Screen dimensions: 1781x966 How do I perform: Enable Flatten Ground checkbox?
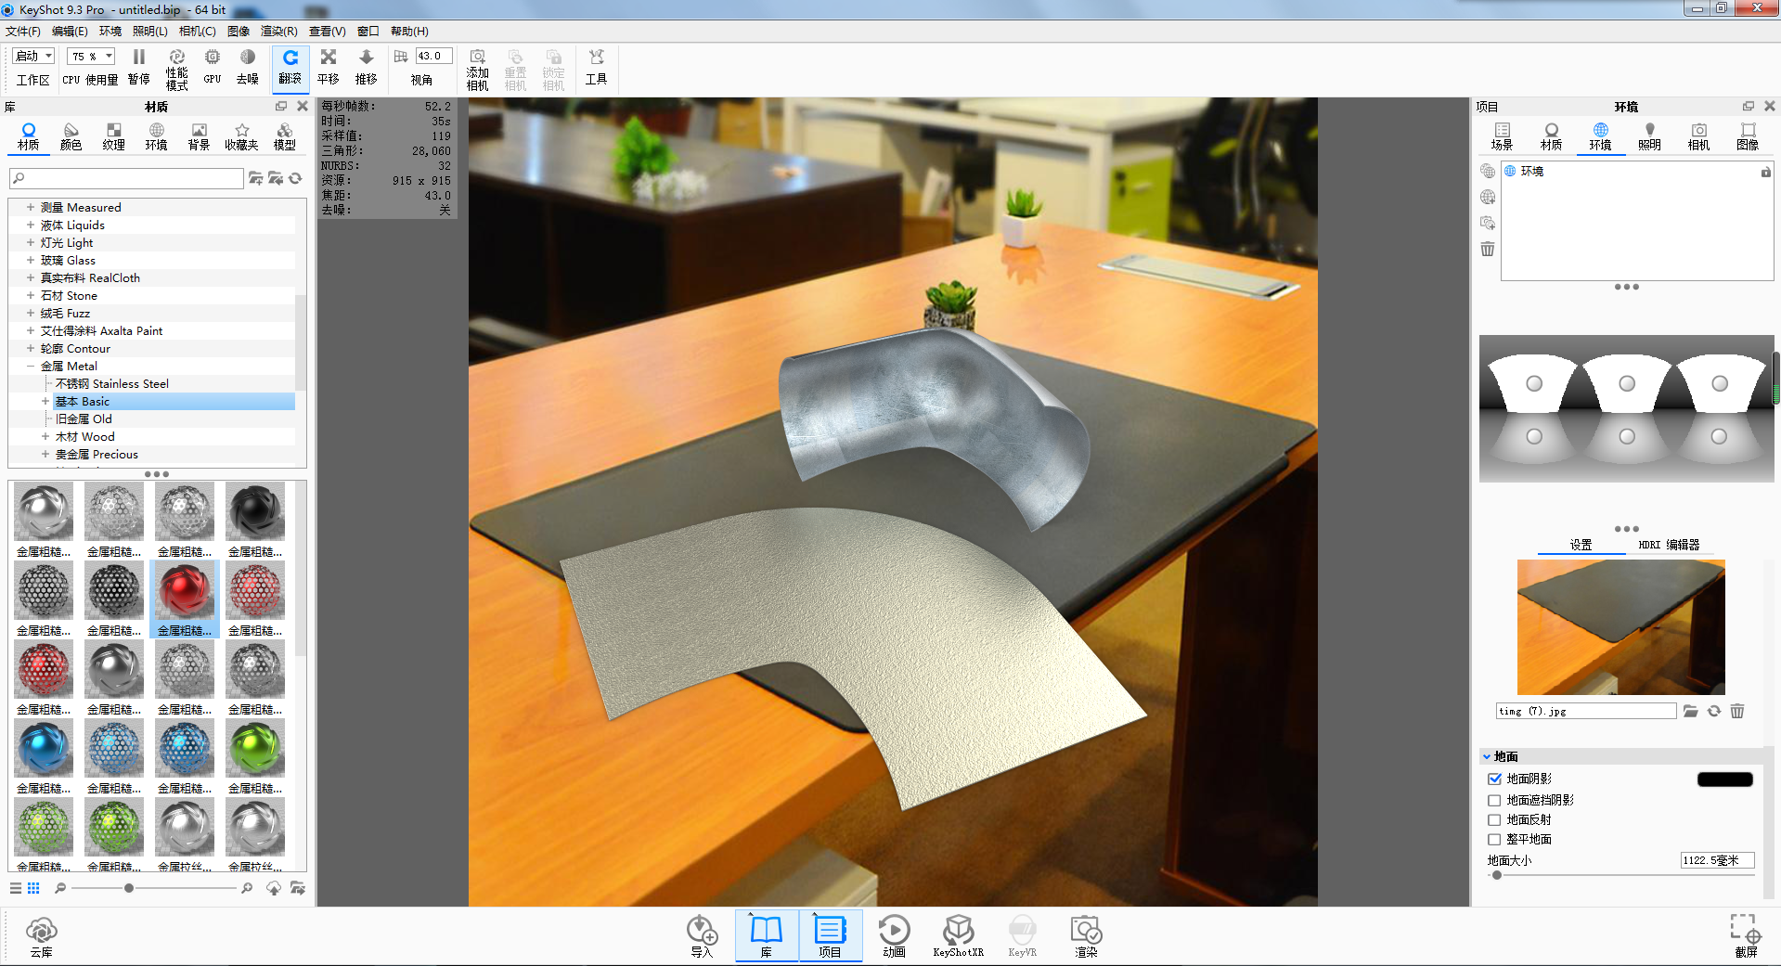[x=1494, y=839]
